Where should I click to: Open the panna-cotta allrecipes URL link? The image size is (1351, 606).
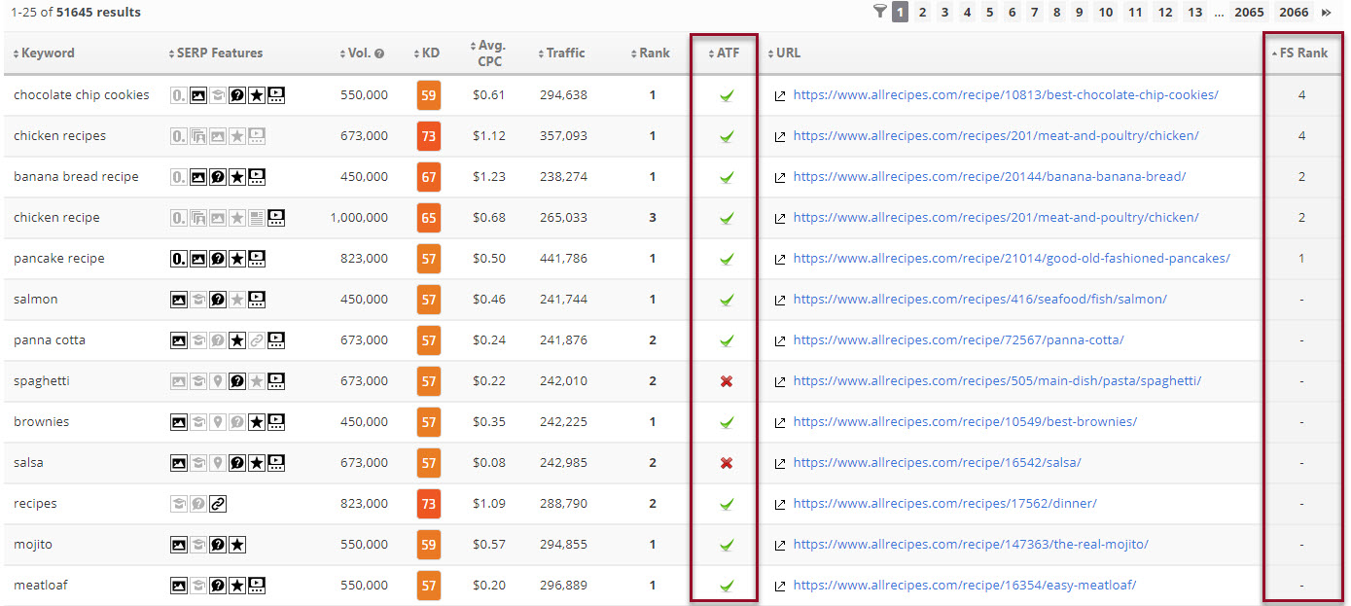click(x=958, y=340)
